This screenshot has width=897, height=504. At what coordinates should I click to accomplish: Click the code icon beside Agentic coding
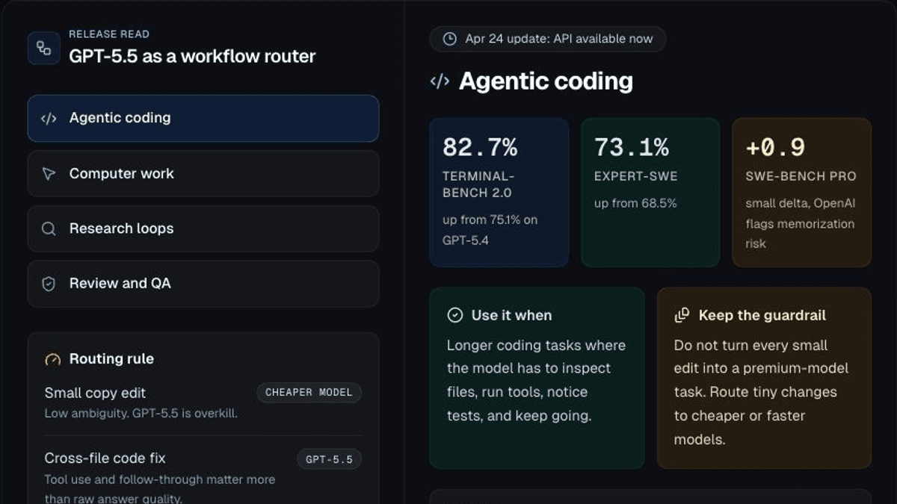tap(48, 117)
